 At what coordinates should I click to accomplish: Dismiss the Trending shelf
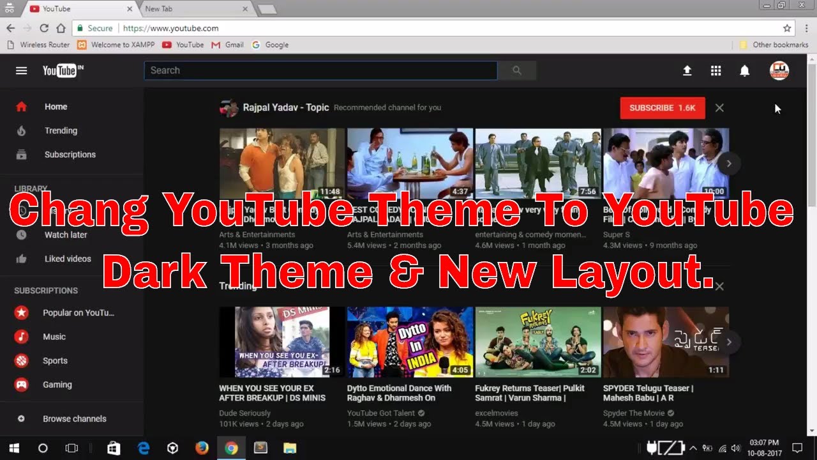click(x=719, y=286)
